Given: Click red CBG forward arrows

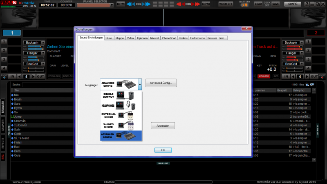Looking at the screenshot, I should tap(196, 4).
